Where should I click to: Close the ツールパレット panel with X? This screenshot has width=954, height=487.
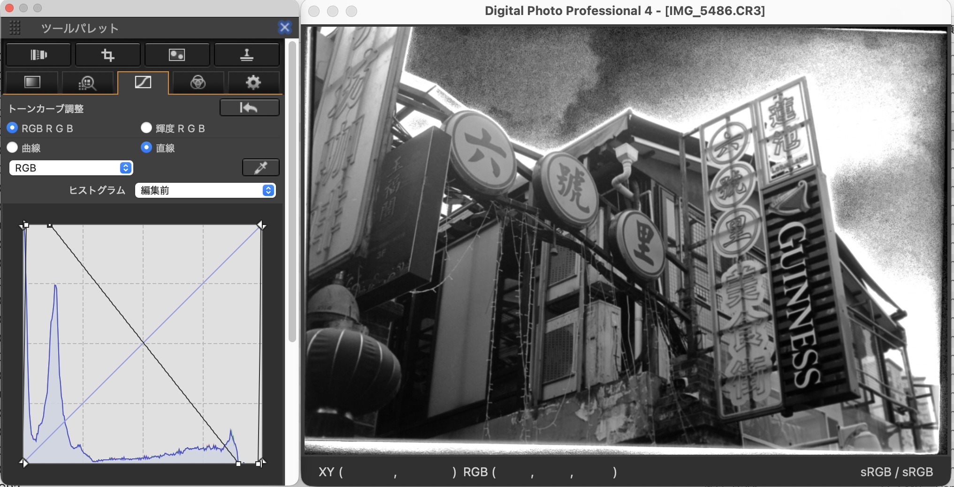coord(284,28)
